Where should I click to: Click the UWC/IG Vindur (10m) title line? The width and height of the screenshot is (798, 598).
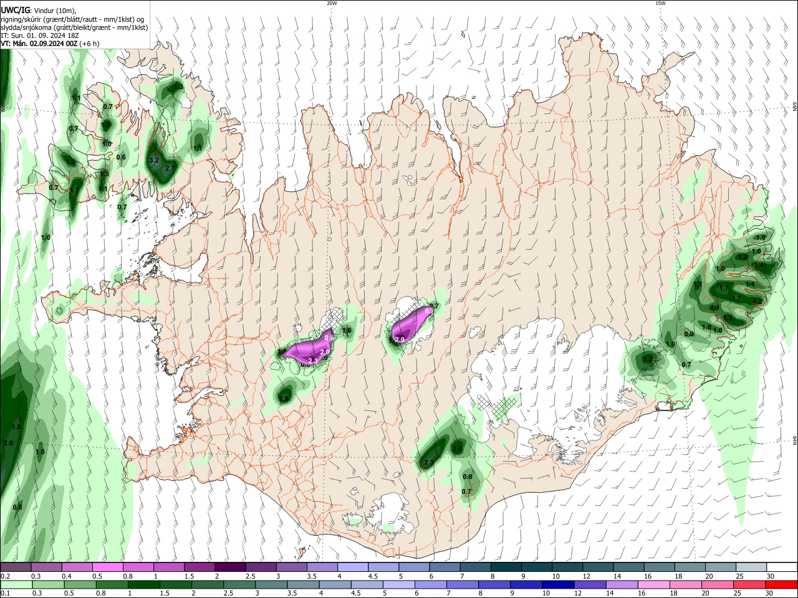pyautogui.click(x=39, y=10)
